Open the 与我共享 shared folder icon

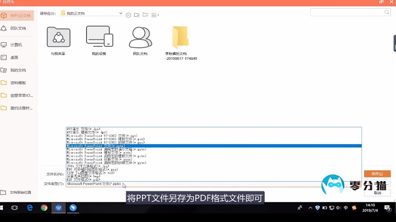tap(58, 37)
